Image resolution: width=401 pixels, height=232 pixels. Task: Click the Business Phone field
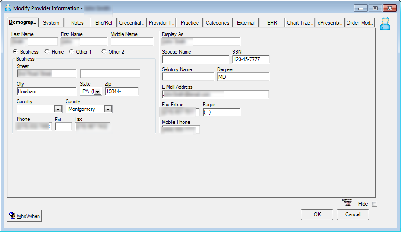[x=34, y=127]
